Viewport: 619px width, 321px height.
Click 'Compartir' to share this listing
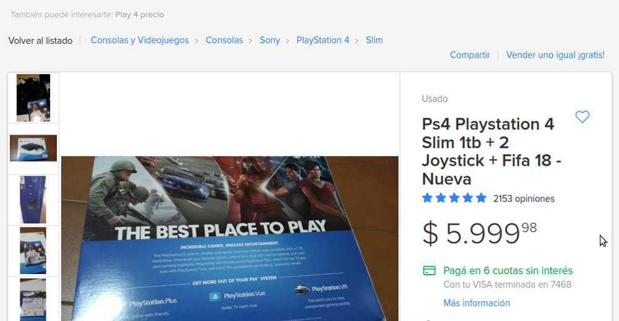[x=470, y=55]
